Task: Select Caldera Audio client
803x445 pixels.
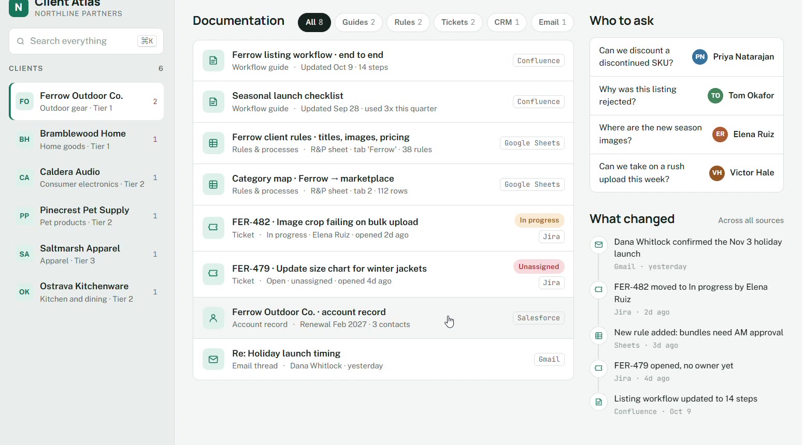Action: [x=87, y=178]
